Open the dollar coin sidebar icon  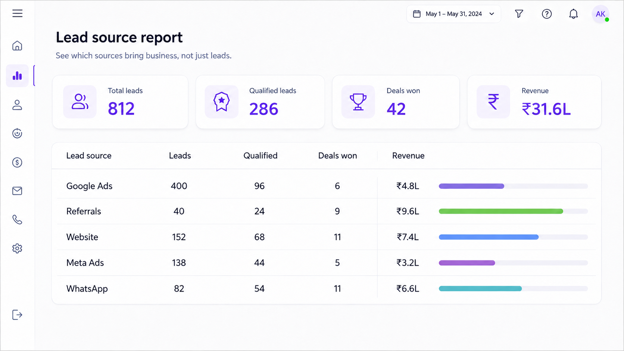coord(17,162)
